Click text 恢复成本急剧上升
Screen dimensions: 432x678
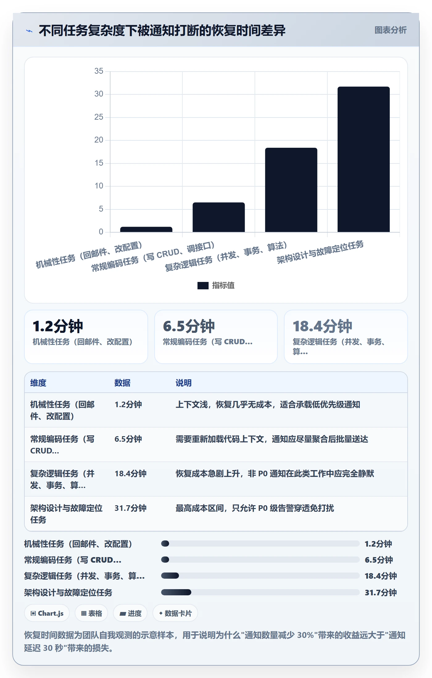[208, 473]
